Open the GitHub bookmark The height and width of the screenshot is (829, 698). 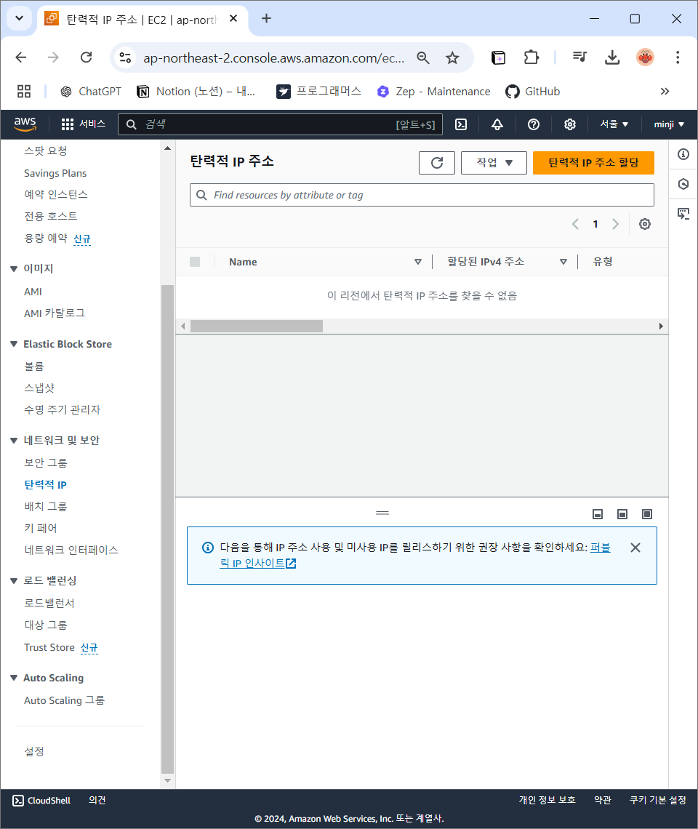click(x=532, y=92)
